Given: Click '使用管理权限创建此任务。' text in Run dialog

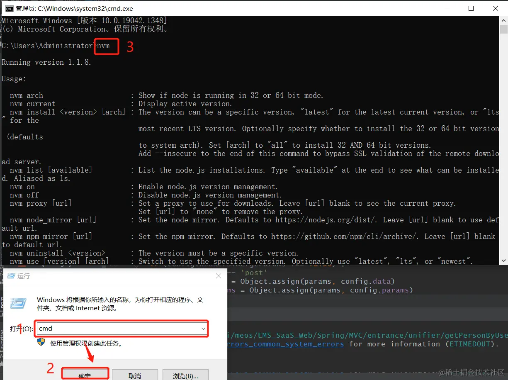Looking at the screenshot, I should [x=86, y=343].
